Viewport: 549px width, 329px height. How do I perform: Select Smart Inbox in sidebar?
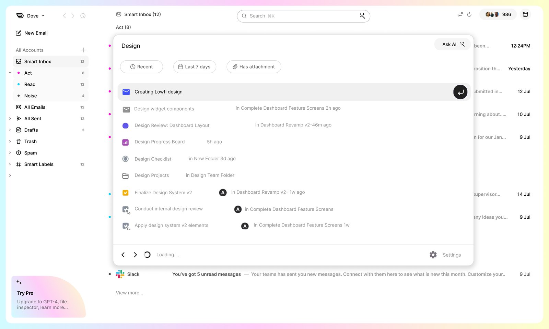(x=51, y=61)
